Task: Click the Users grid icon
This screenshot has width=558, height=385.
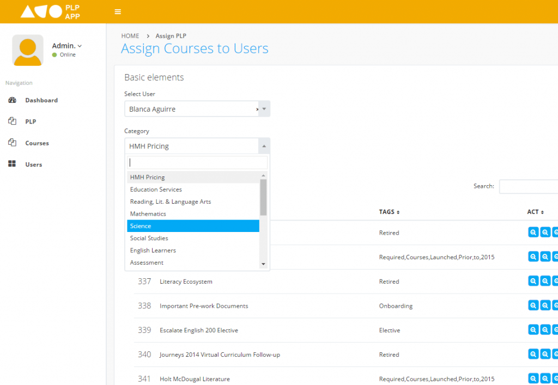Action: point(12,163)
